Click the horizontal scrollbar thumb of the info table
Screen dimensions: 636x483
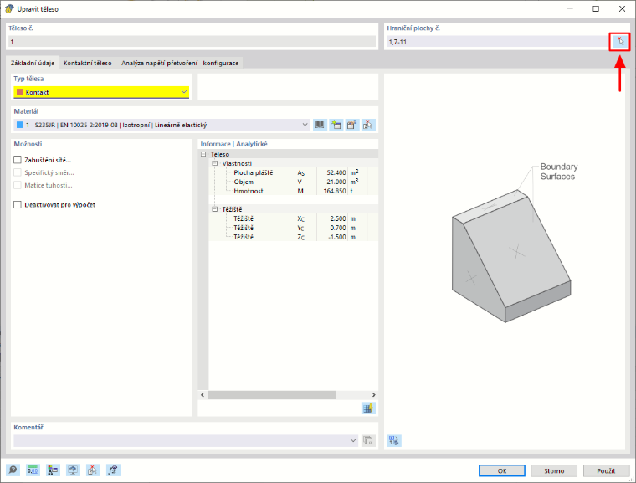coord(272,394)
